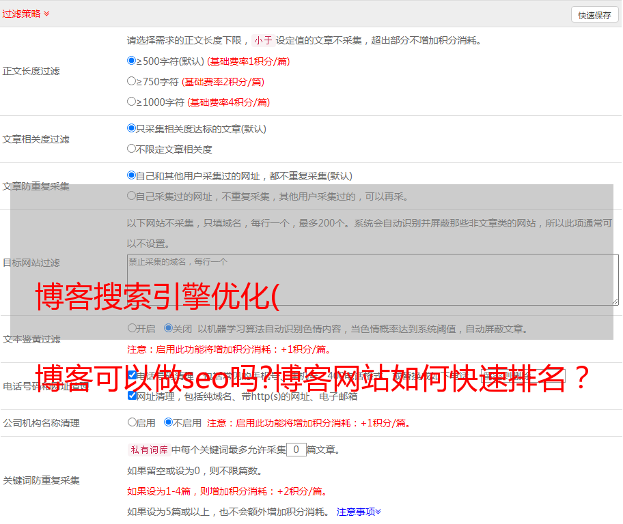Expand the 注意事项 link

[x=359, y=512]
